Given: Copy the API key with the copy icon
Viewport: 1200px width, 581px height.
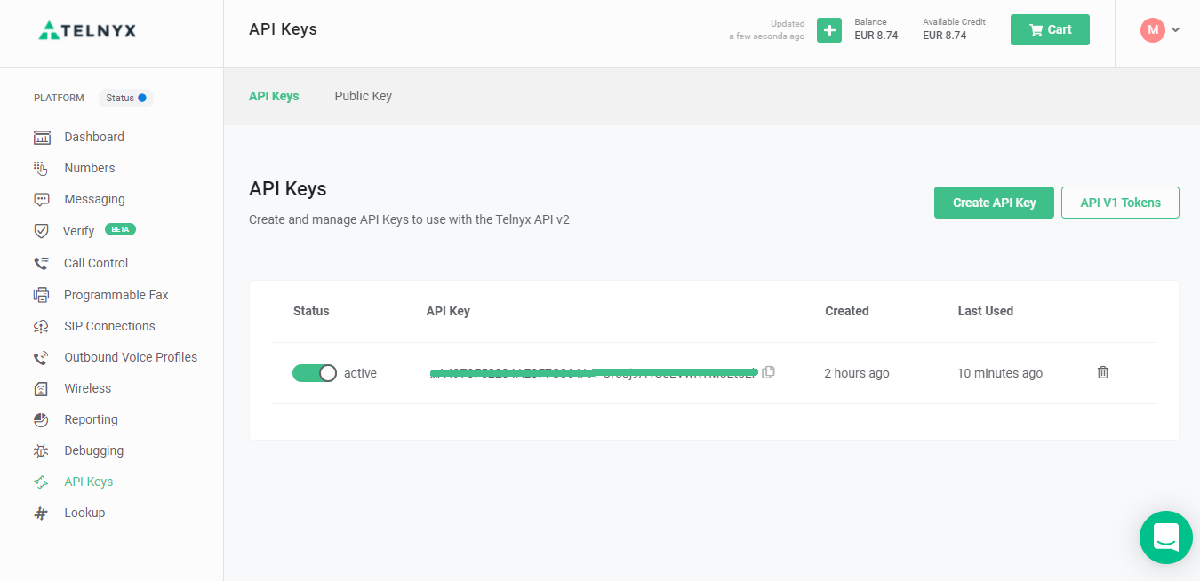Looking at the screenshot, I should pos(768,372).
